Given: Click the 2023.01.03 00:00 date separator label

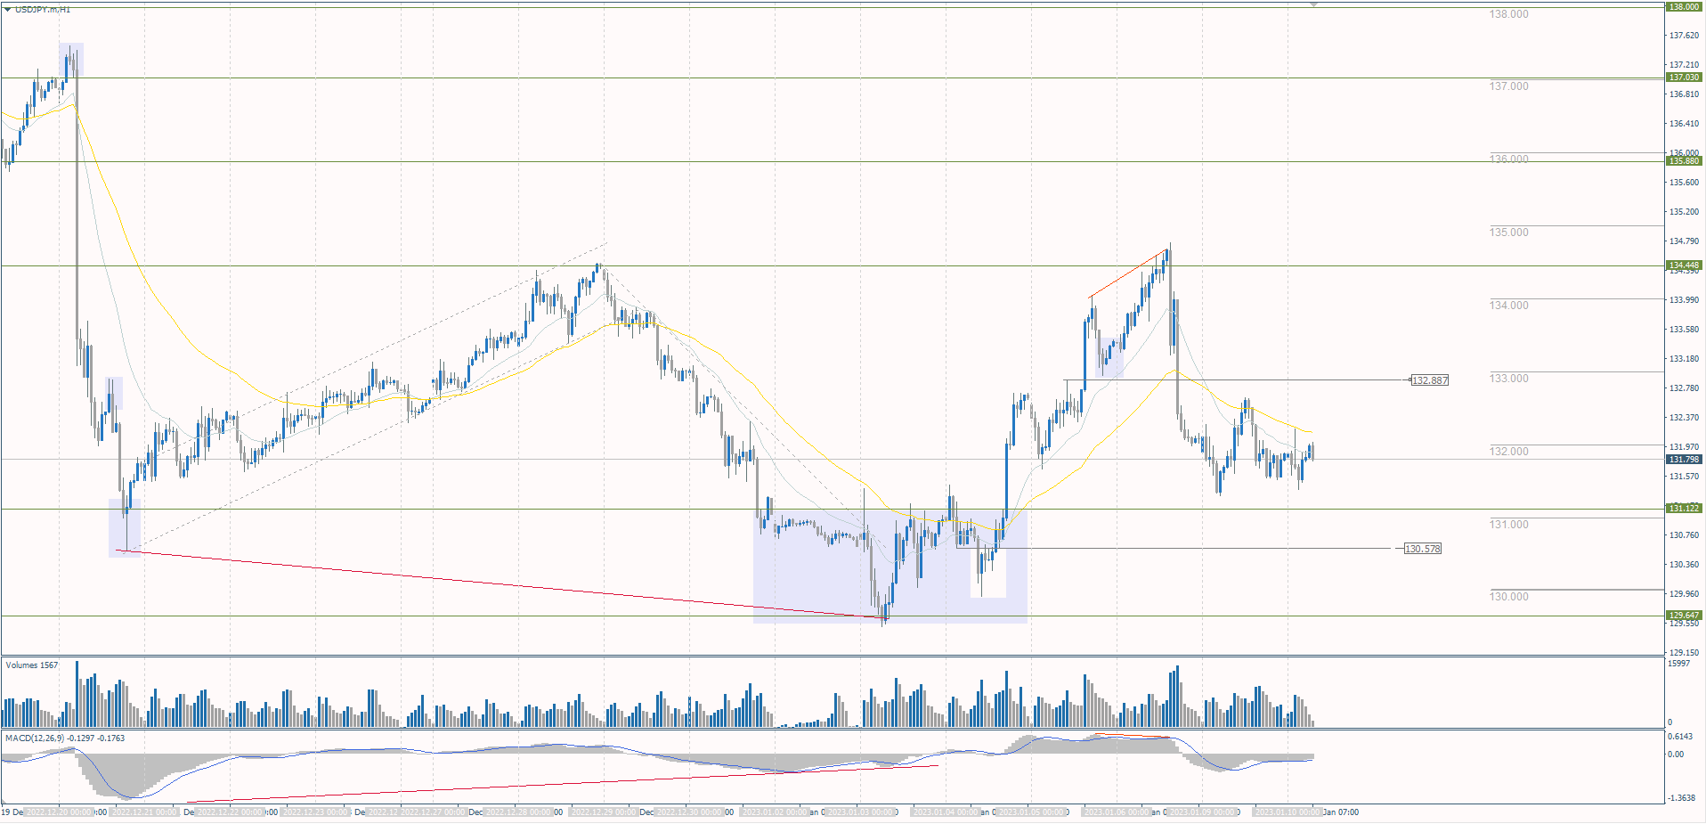Looking at the screenshot, I should click(x=861, y=812).
